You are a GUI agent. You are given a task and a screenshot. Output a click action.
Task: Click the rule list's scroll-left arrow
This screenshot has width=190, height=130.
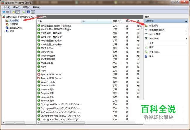point(38,123)
